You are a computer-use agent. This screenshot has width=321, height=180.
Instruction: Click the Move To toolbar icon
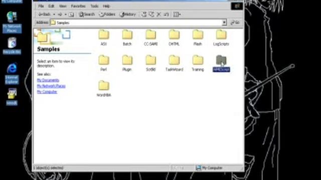pyautogui.click(x=144, y=14)
